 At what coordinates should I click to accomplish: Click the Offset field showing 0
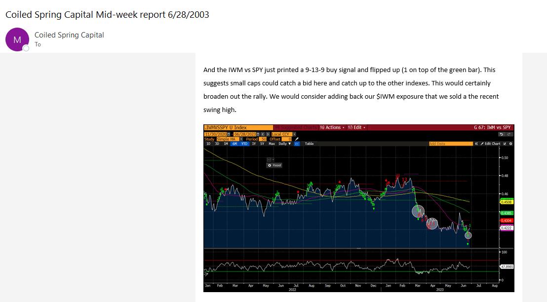pyautogui.click(x=287, y=139)
